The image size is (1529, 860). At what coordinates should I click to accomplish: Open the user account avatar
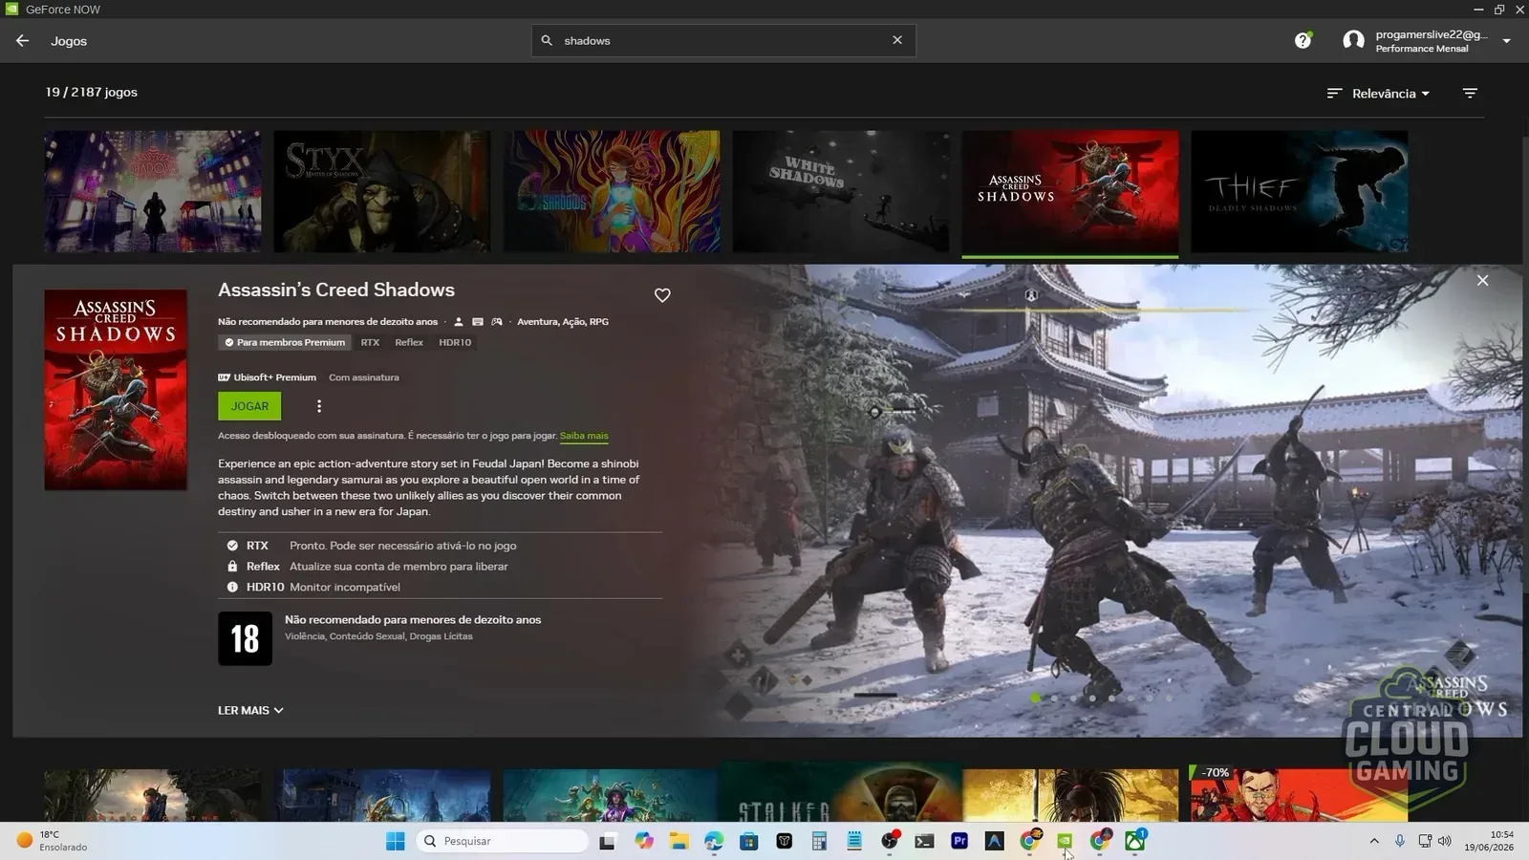coord(1353,40)
